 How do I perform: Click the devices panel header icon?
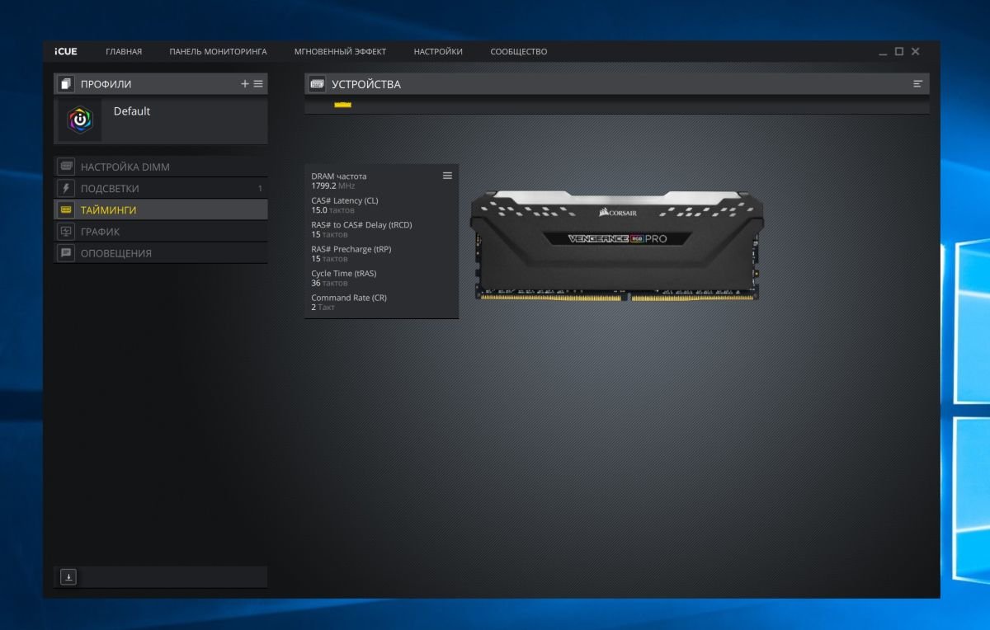(317, 84)
